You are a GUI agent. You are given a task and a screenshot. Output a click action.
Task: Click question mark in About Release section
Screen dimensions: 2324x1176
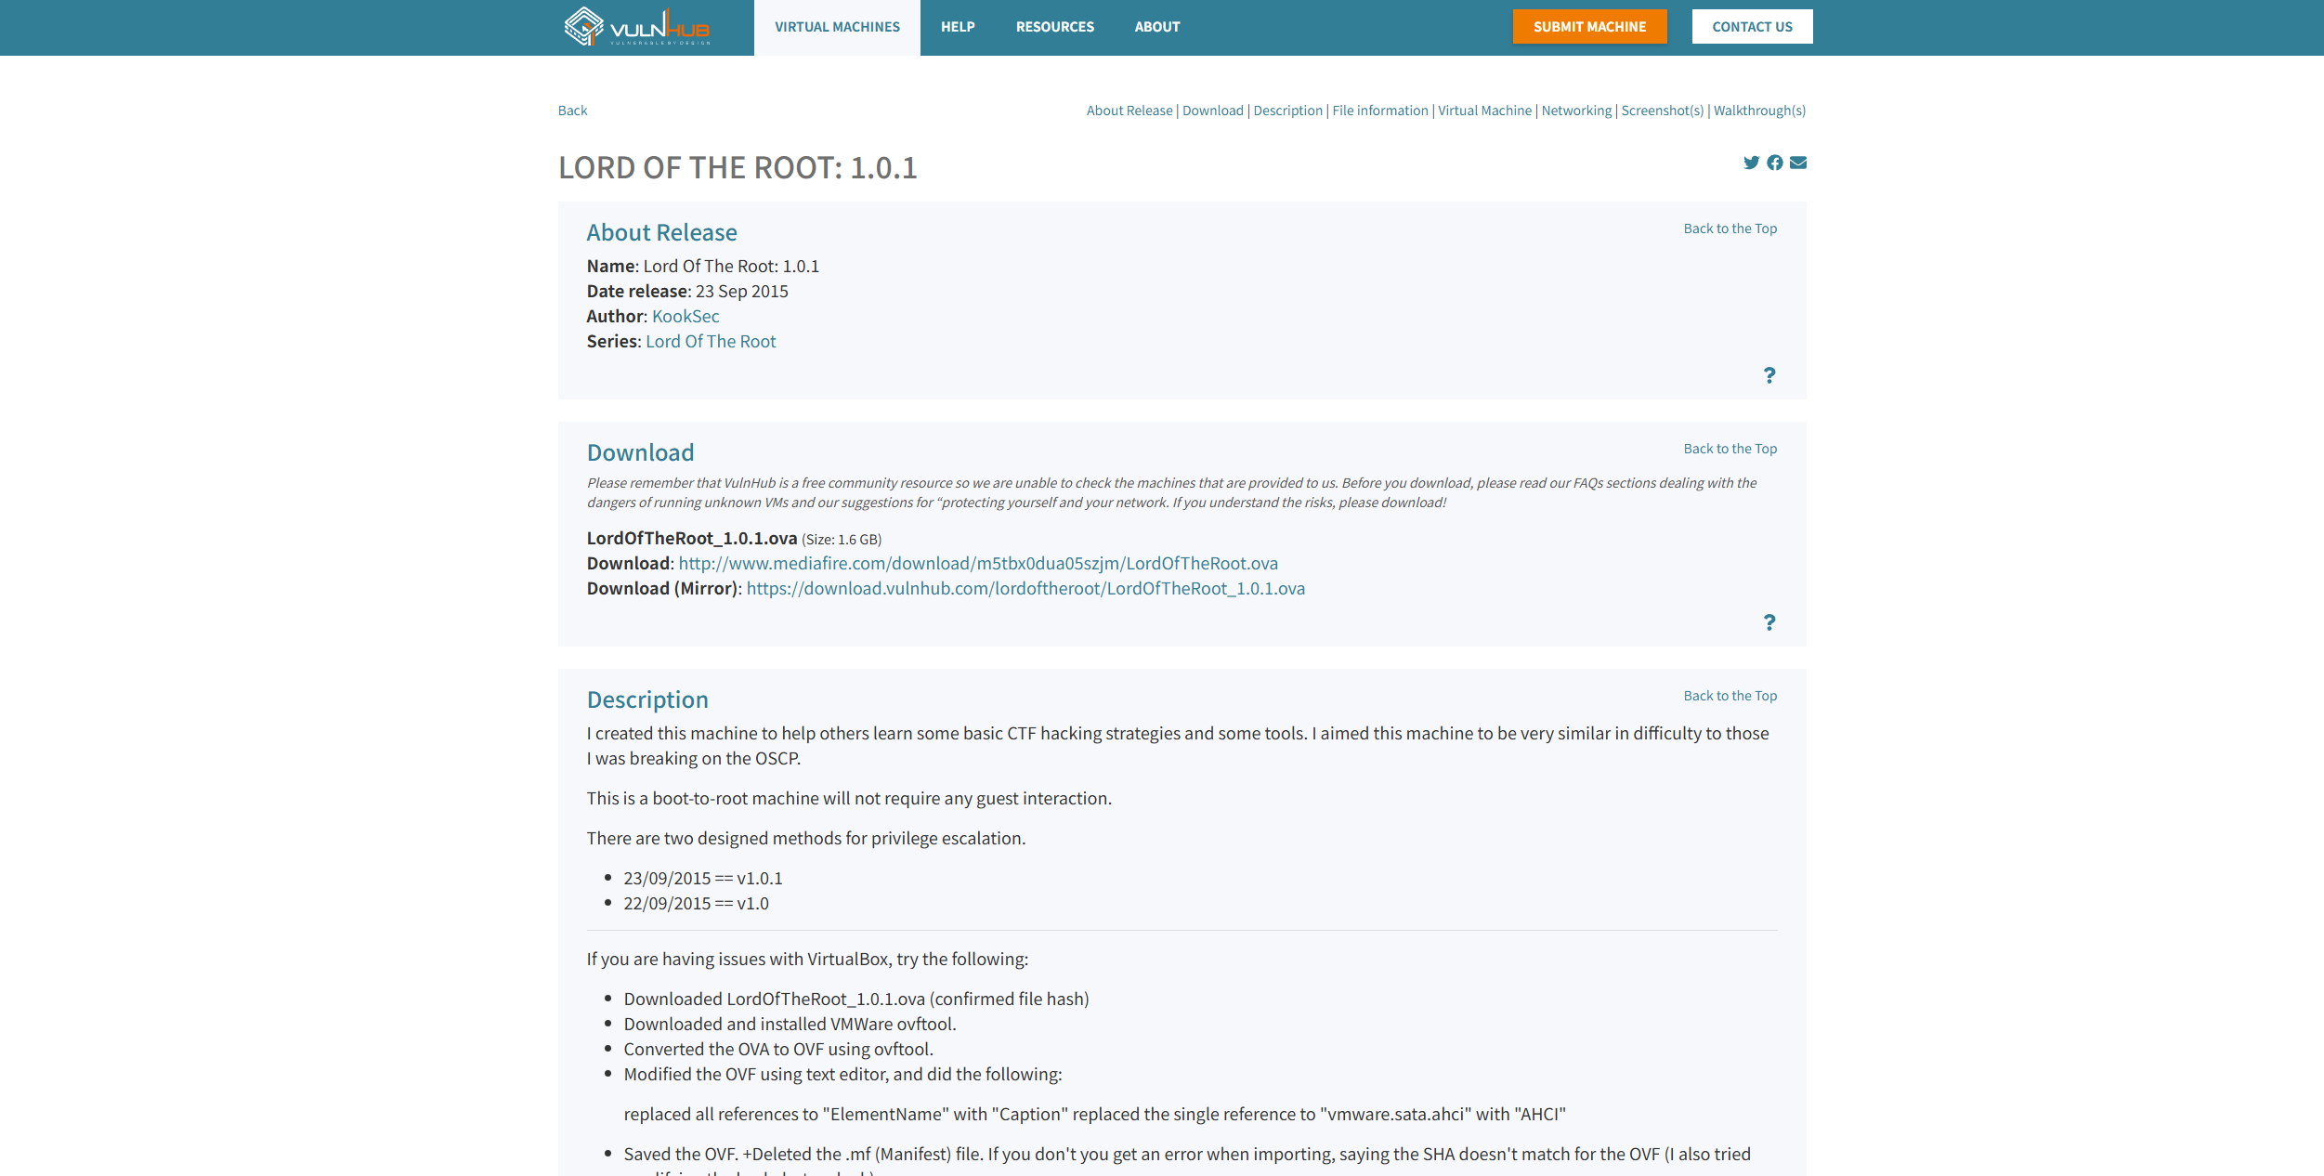point(1769,375)
